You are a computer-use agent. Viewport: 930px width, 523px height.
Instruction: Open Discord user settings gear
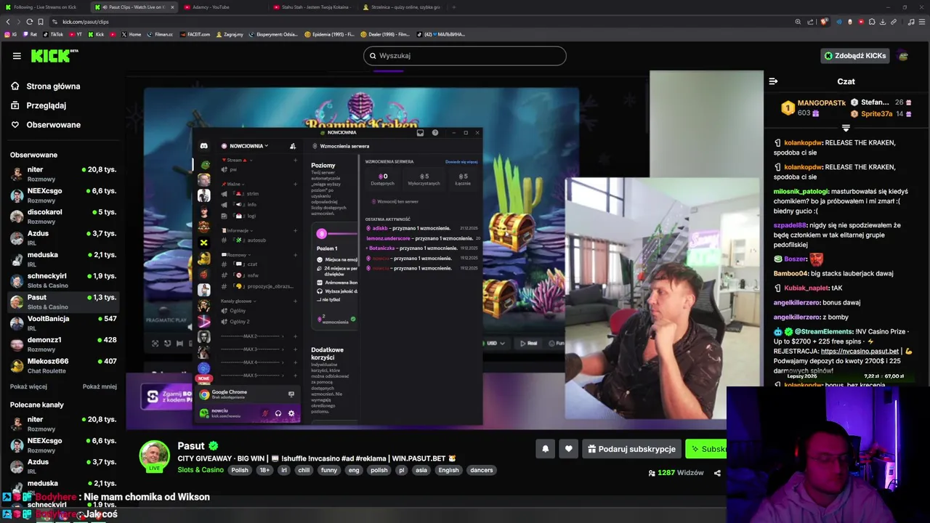coord(291,413)
